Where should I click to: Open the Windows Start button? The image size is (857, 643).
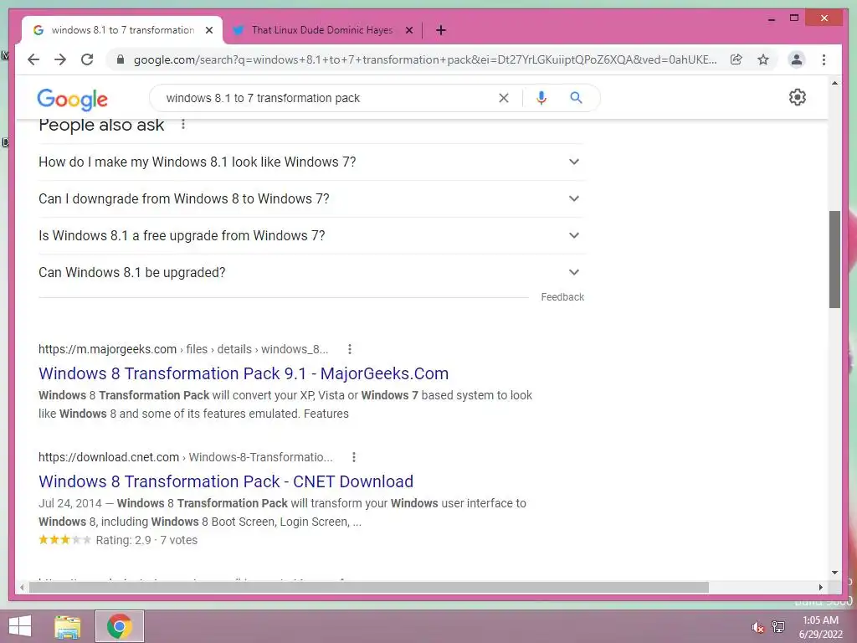pyautogui.click(x=20, y=626)
